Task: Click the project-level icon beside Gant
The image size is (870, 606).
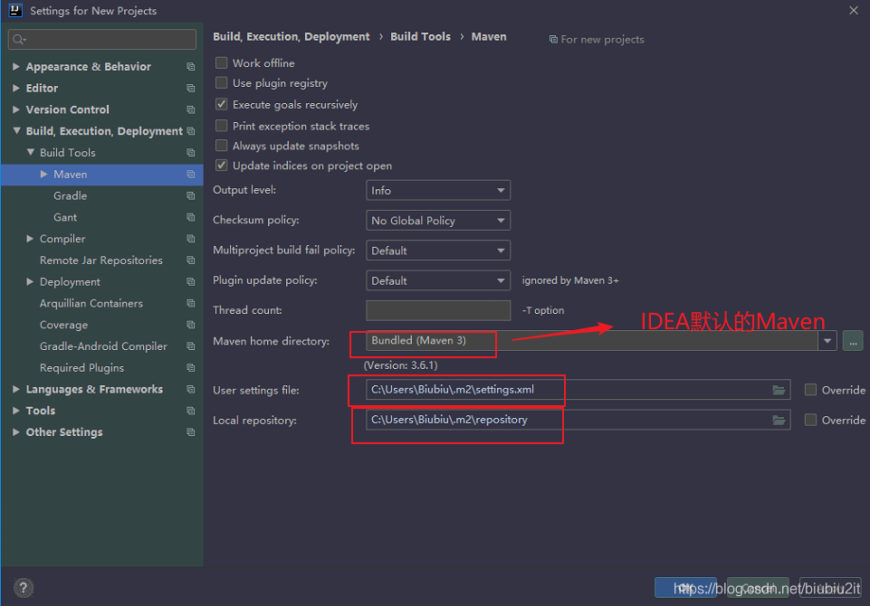Action: tap(191, 217)
